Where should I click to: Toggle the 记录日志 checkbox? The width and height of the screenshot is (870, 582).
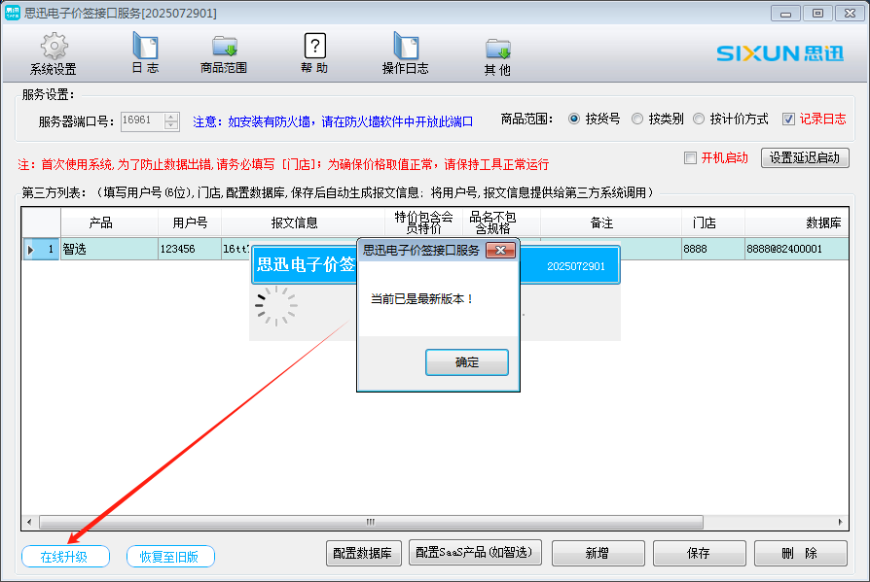788,120
